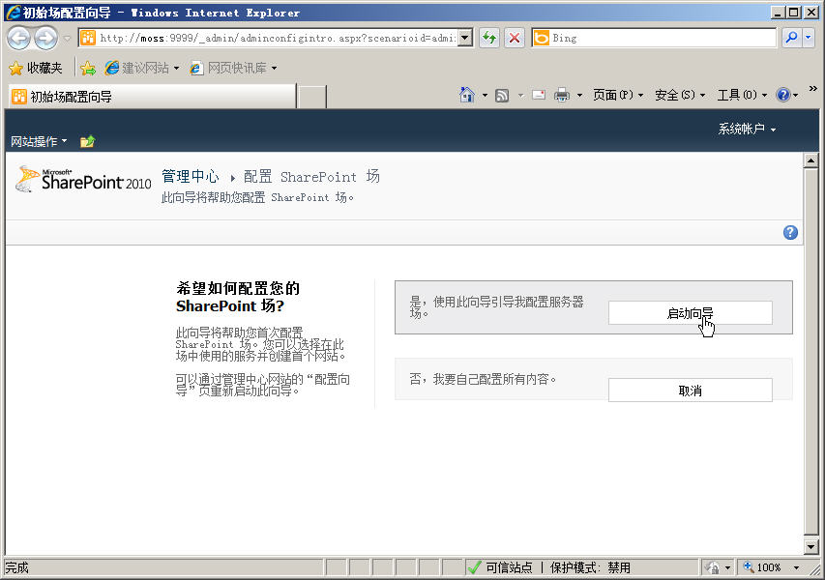825x580 pixels.
Task: Click the Internet Explorer title bar icon
Action: point(13,13)
